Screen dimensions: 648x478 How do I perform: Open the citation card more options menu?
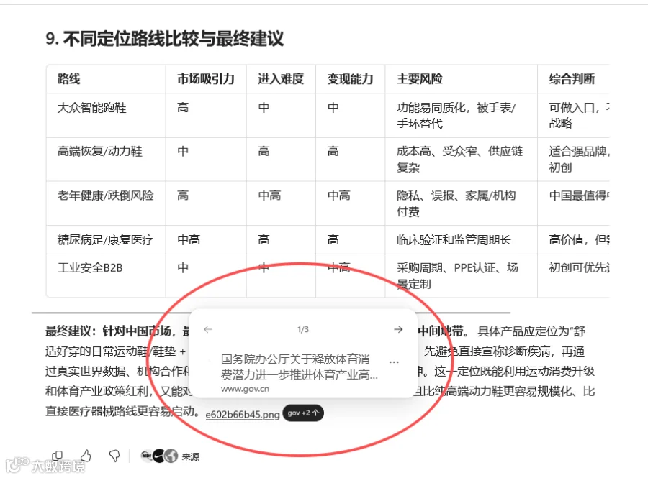pos(394,362)
